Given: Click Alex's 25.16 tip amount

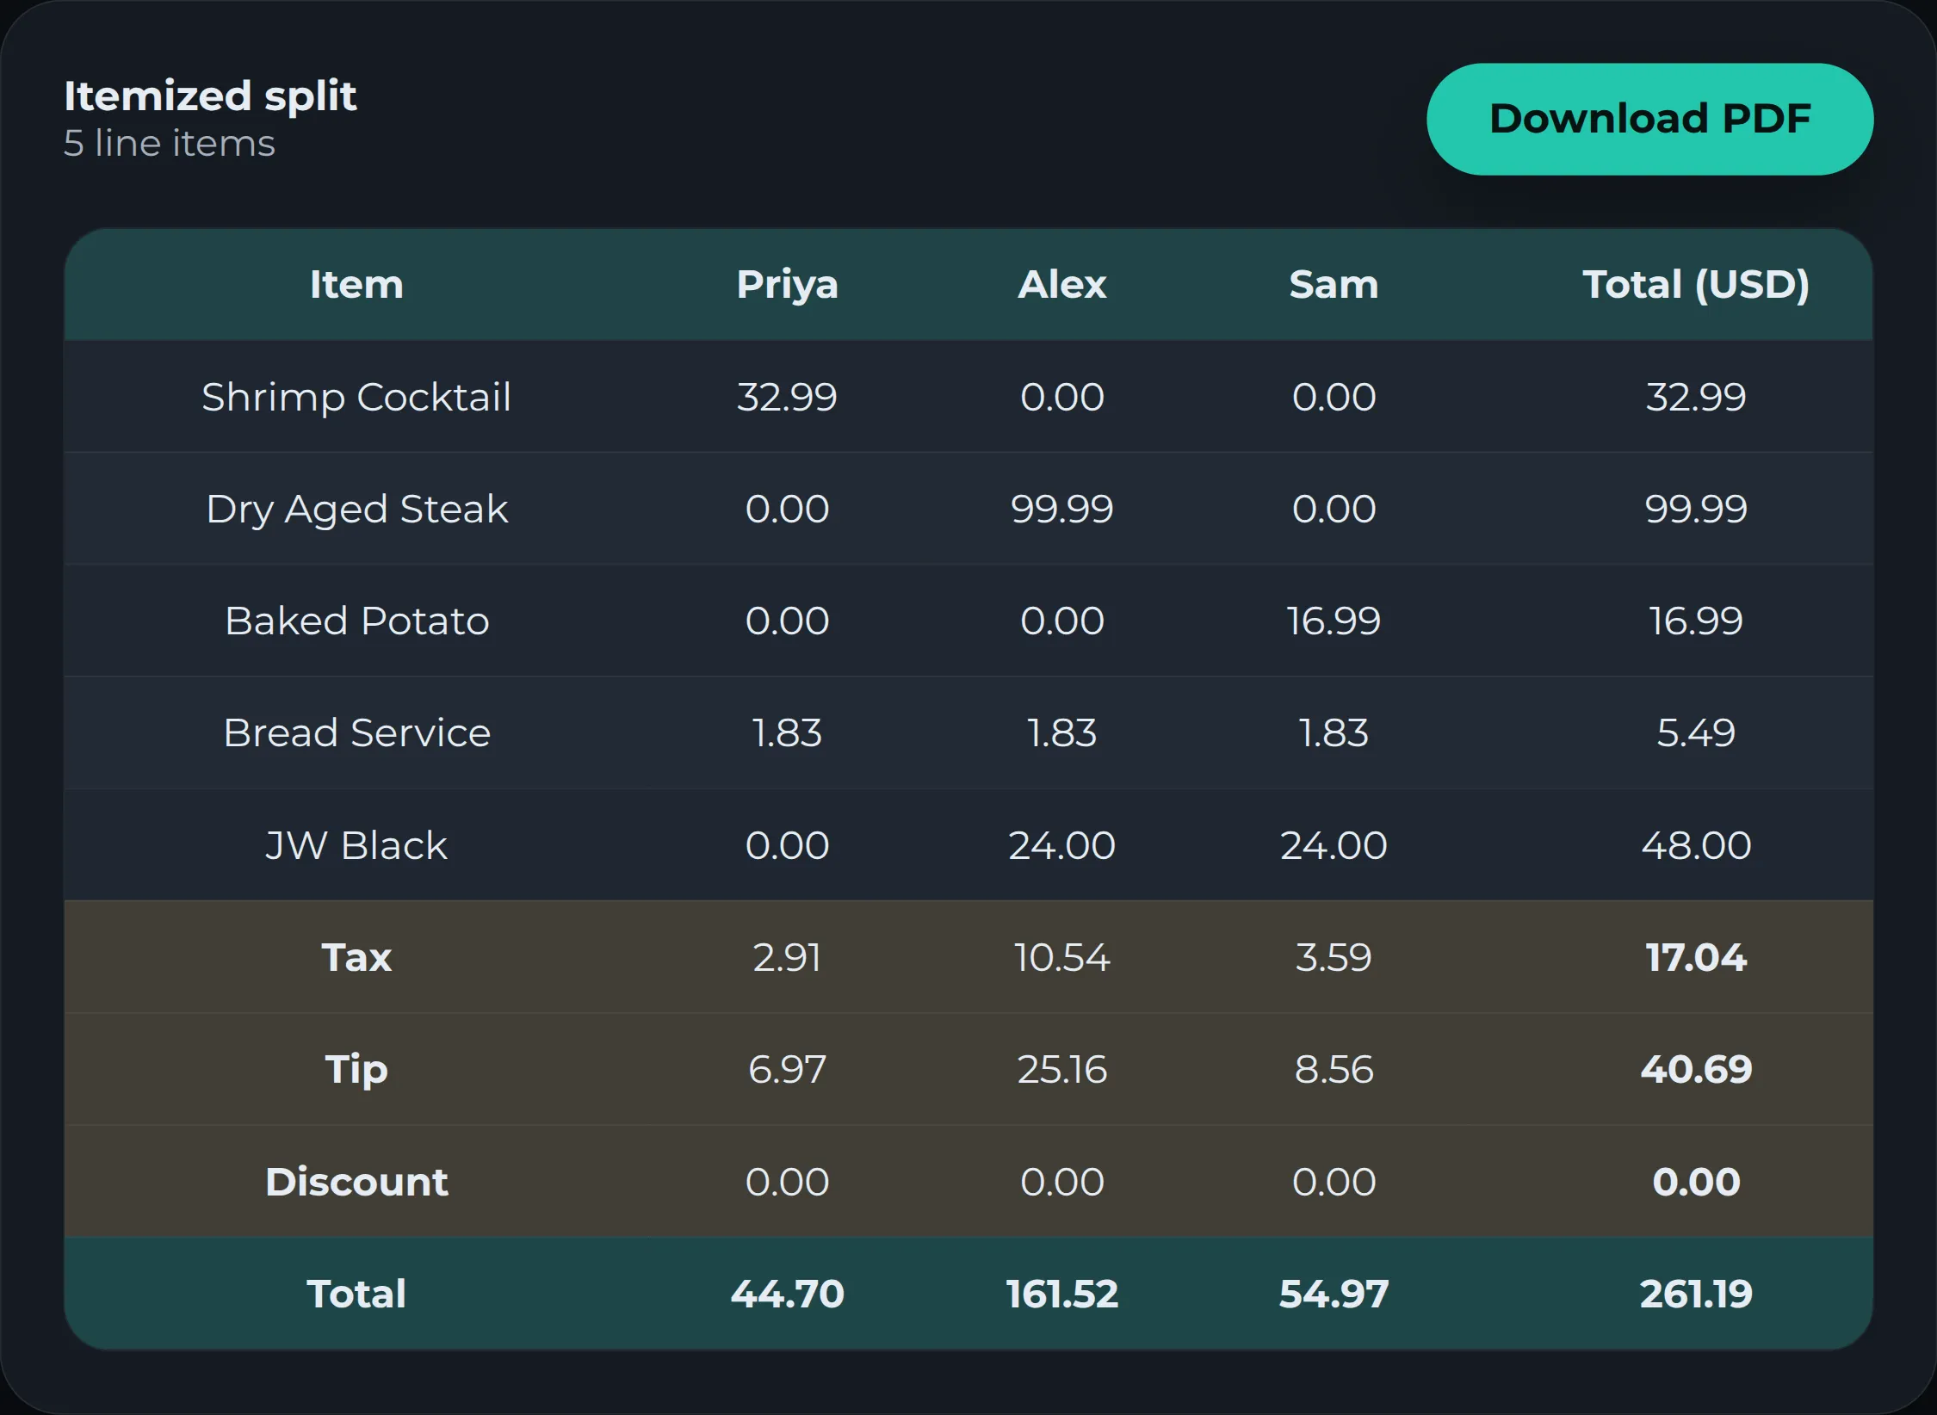Looking at the screenshot, I should click(1061, 1070).
